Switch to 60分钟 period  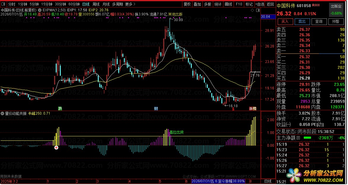coord(74,4)
